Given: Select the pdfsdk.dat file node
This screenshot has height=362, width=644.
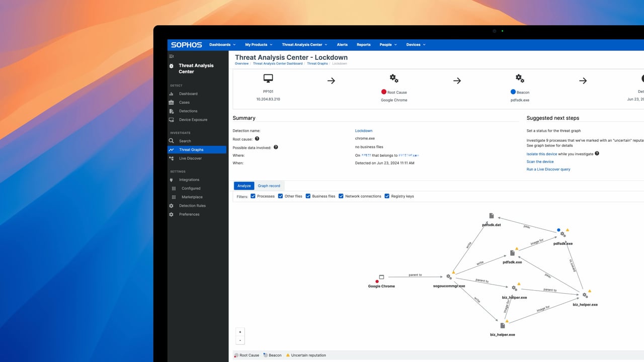Looking at the screenshot, I should (x=492, y=216).
